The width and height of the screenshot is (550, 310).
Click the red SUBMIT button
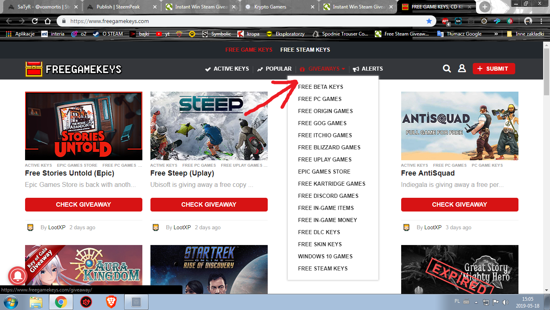494,69
